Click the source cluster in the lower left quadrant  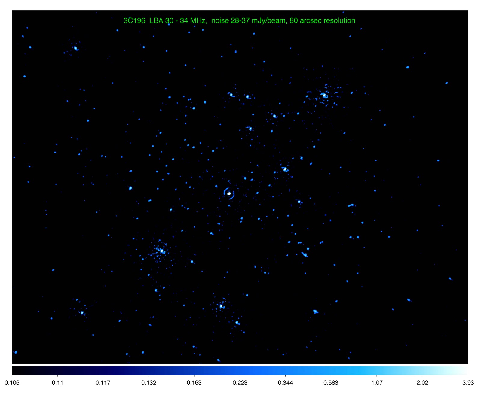[161, 250]
